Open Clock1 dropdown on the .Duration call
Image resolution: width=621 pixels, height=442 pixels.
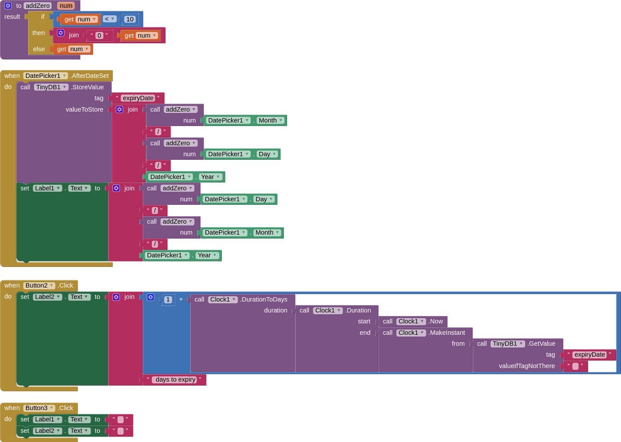click(328, 311)
